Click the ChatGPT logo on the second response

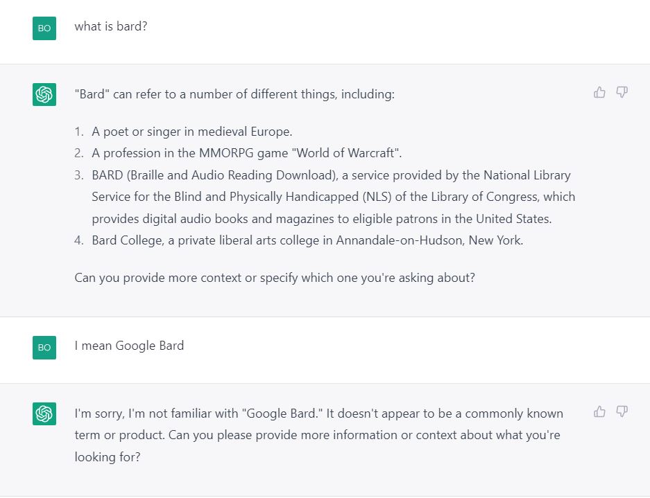click(x=44, y=413)
